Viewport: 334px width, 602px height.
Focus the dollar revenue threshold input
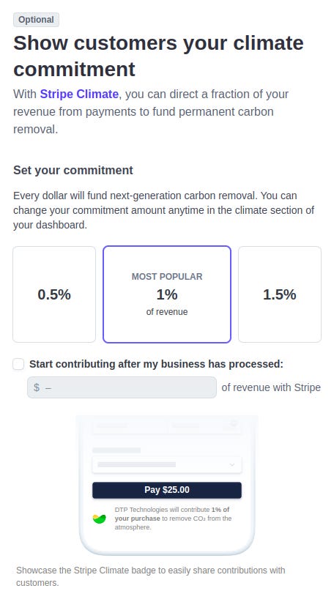(x=122, y=387)
